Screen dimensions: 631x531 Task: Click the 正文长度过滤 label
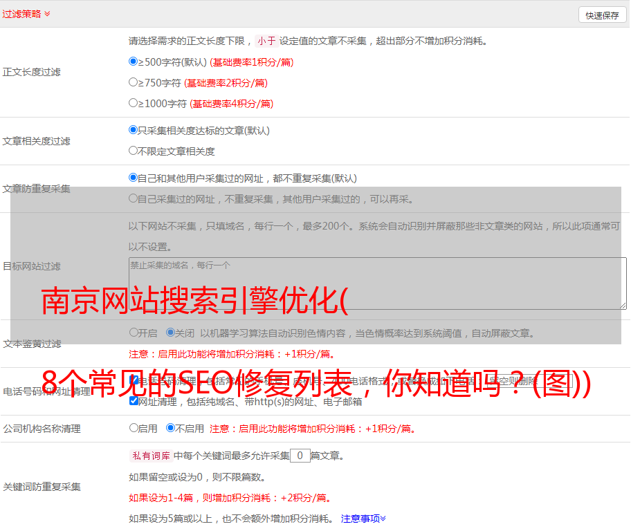click(31, 72)
